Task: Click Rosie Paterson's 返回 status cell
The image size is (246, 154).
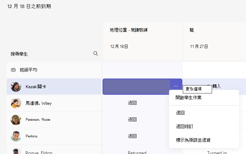Action: click(x=132, y=120)
